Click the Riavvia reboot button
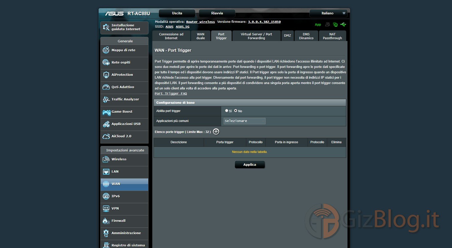 point(217,13)
